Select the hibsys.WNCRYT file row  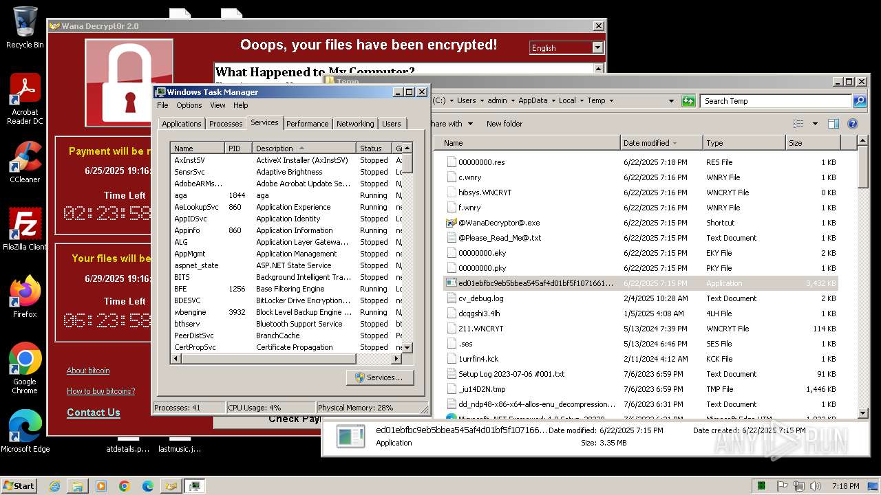click(640, 192)
